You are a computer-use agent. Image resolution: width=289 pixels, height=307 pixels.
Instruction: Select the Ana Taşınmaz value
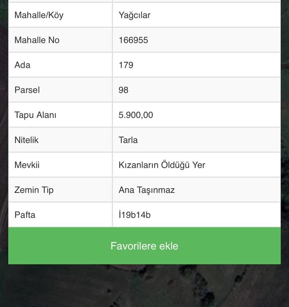(x=147, y=190)
